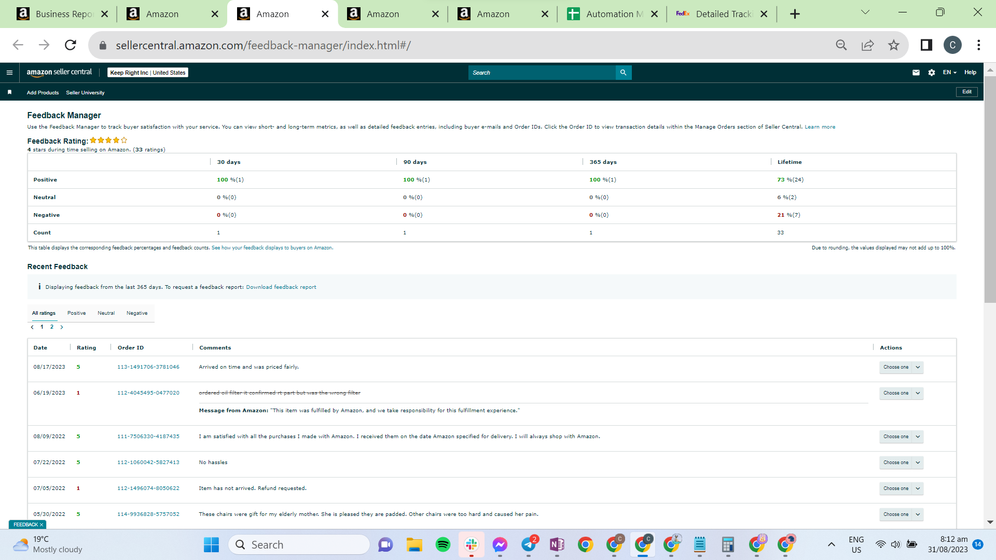Open File Explorer from the taskbar
The width and height of the screenshot is (996, 560).
(x=414, y=544)
